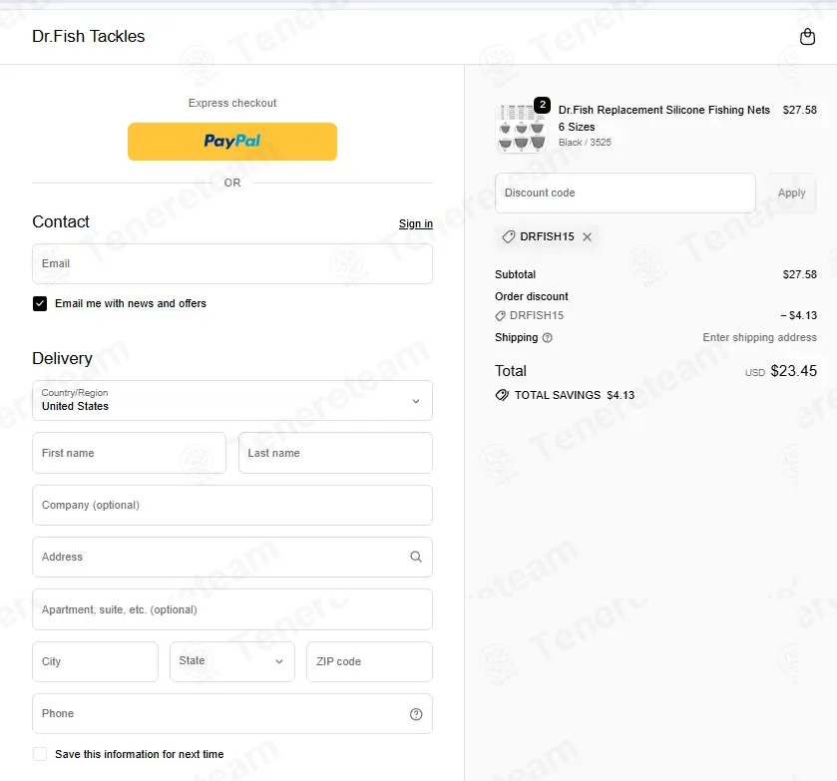Viewport: 837px width, 781px height.
Task: Focus the Apartment, suite, etc. field
Action: pos(232,609)
